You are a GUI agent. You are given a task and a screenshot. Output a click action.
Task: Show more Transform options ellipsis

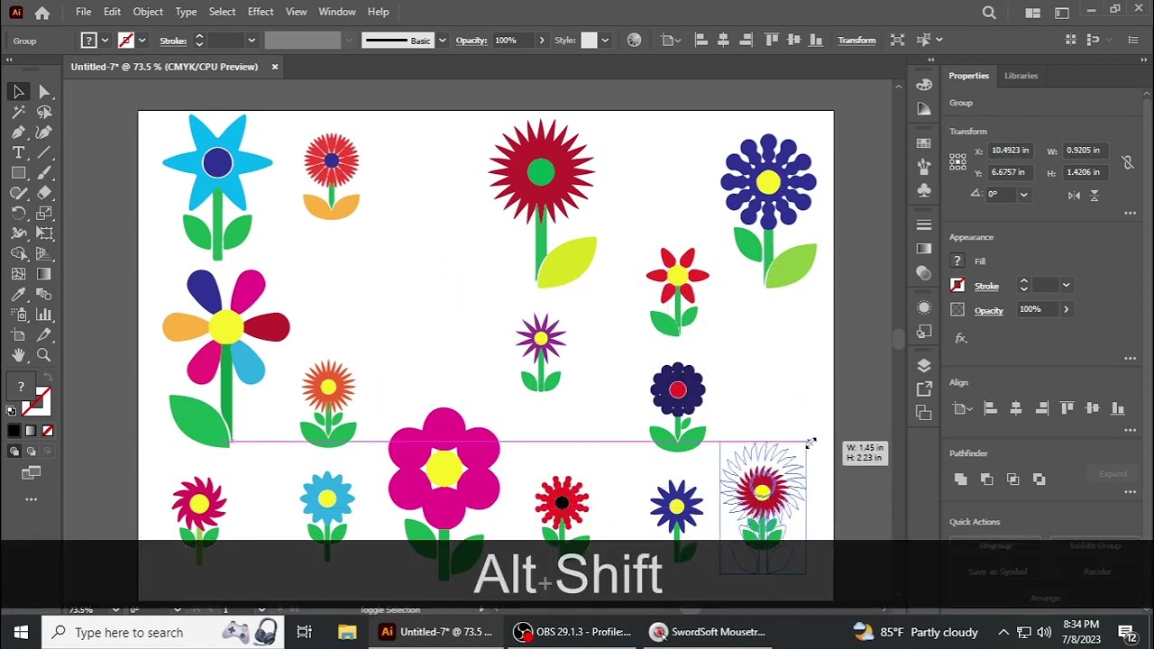point(1130,214)
